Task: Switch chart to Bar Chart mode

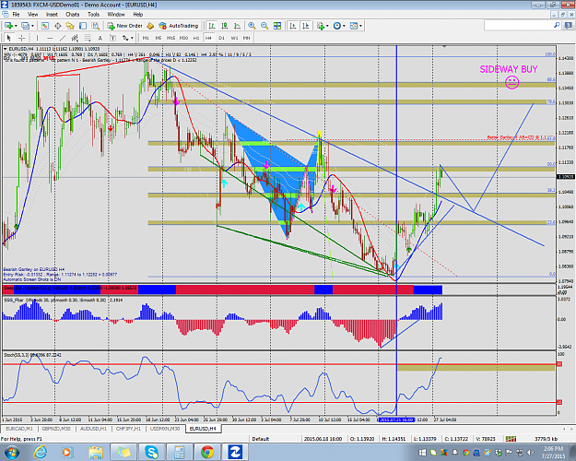Action: point(212,26)
